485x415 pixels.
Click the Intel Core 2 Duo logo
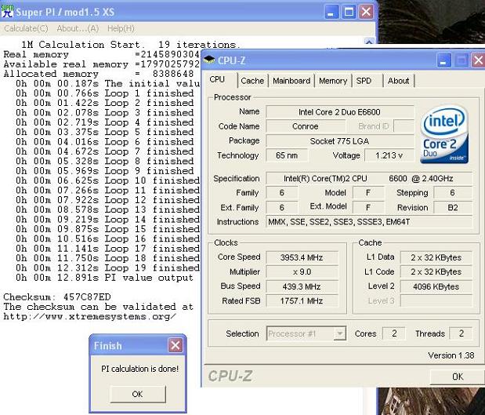[x=444, y=134]
